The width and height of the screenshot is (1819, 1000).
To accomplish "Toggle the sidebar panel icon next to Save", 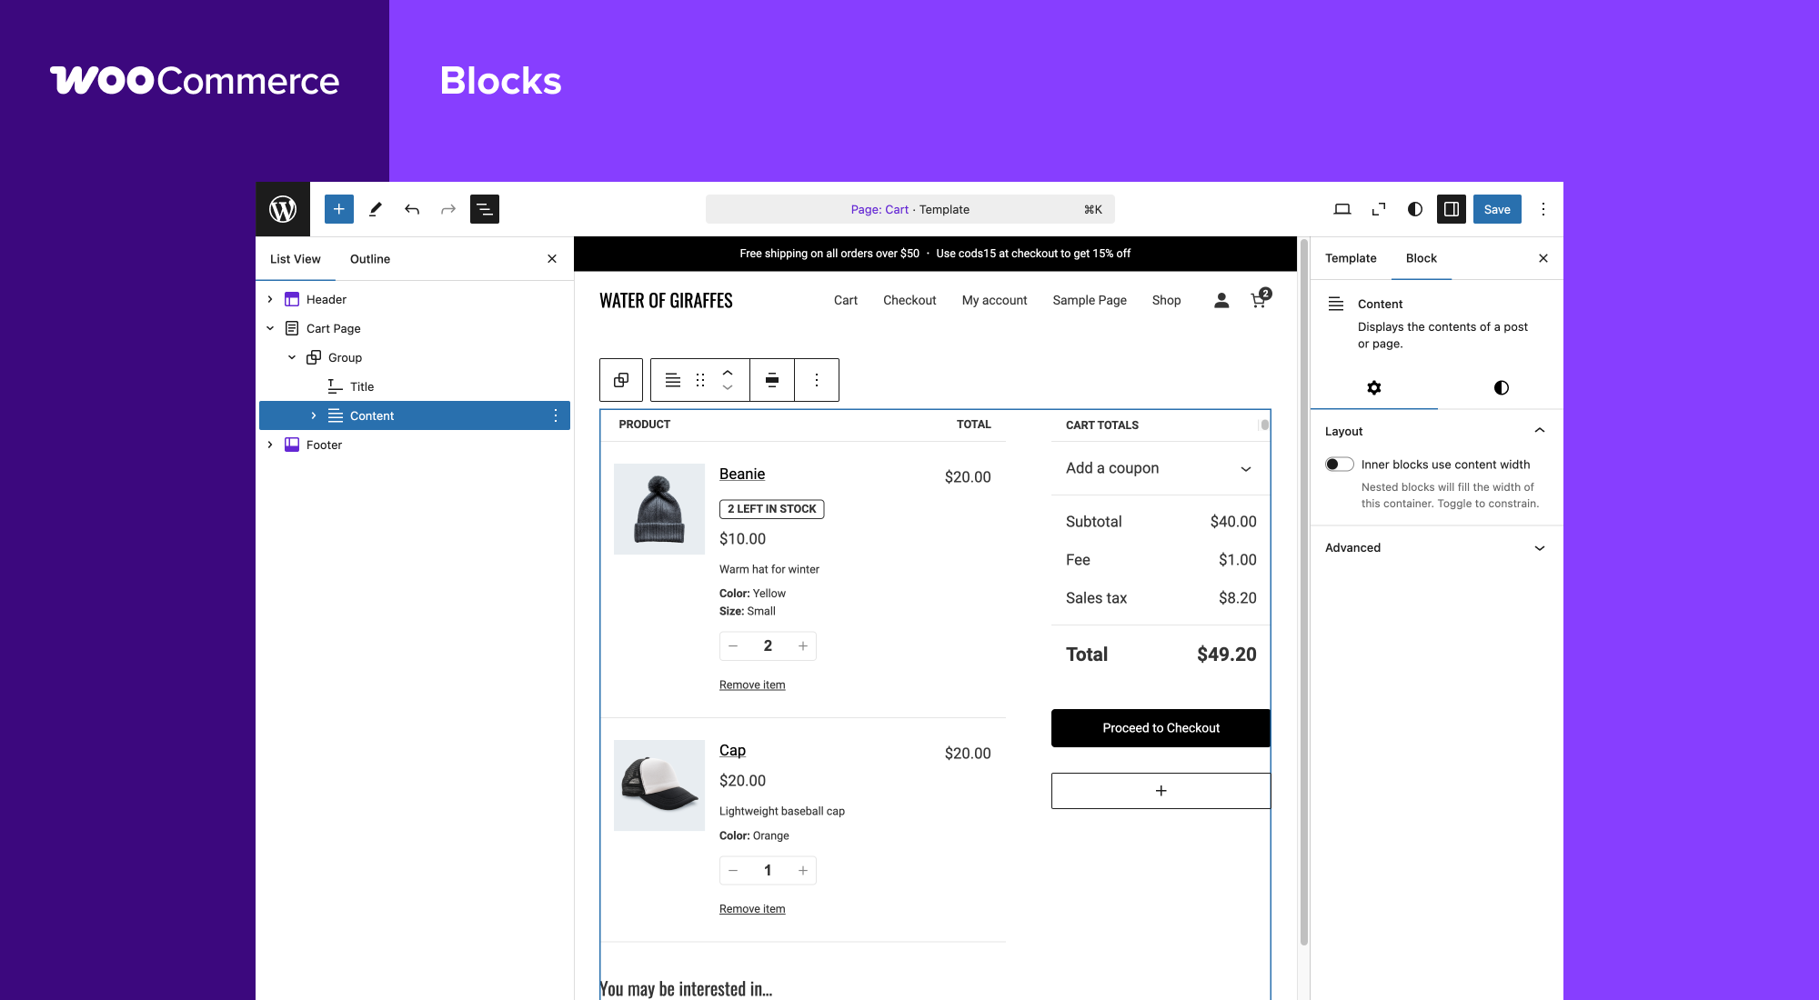I will click(x=1451, y=209).
